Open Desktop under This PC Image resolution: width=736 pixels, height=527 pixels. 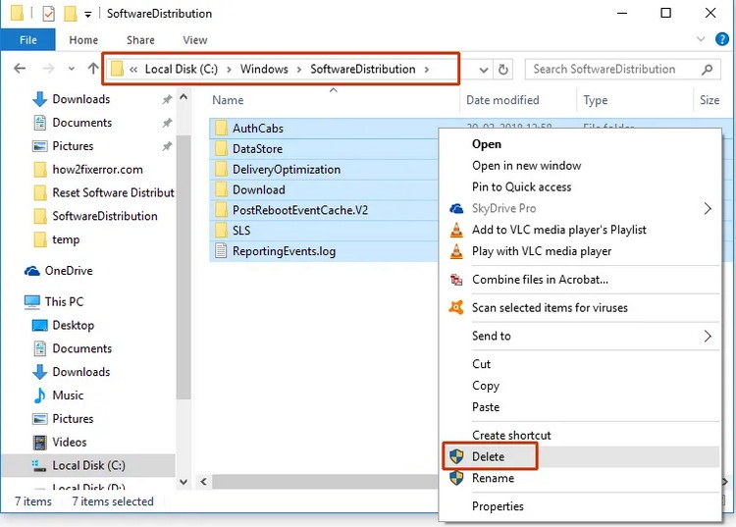pos(74,326)
